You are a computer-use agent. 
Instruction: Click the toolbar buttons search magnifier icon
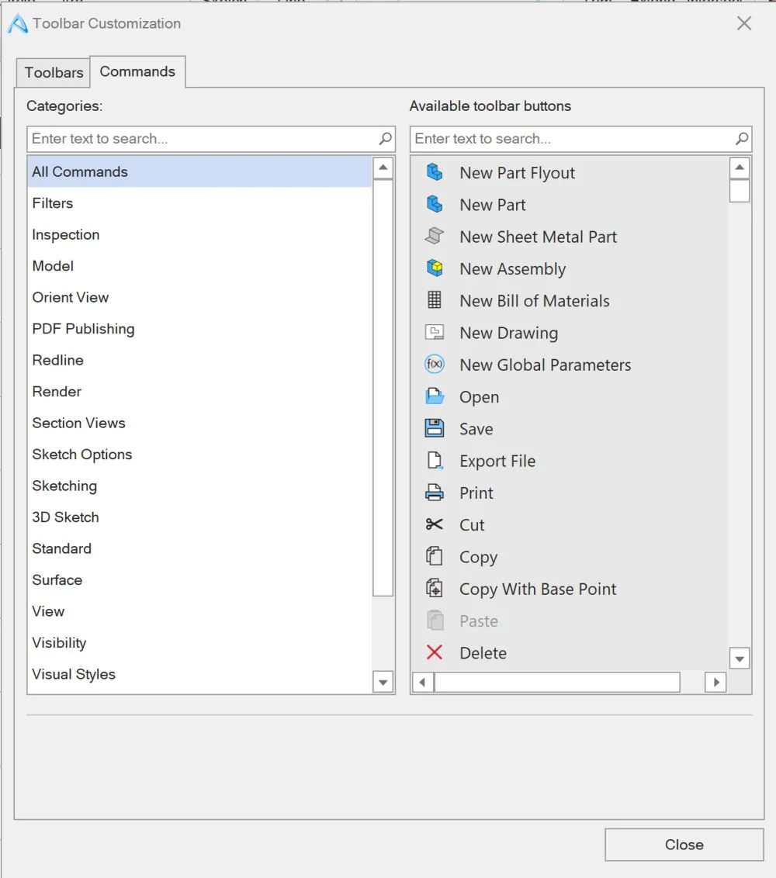click(741, 138)
